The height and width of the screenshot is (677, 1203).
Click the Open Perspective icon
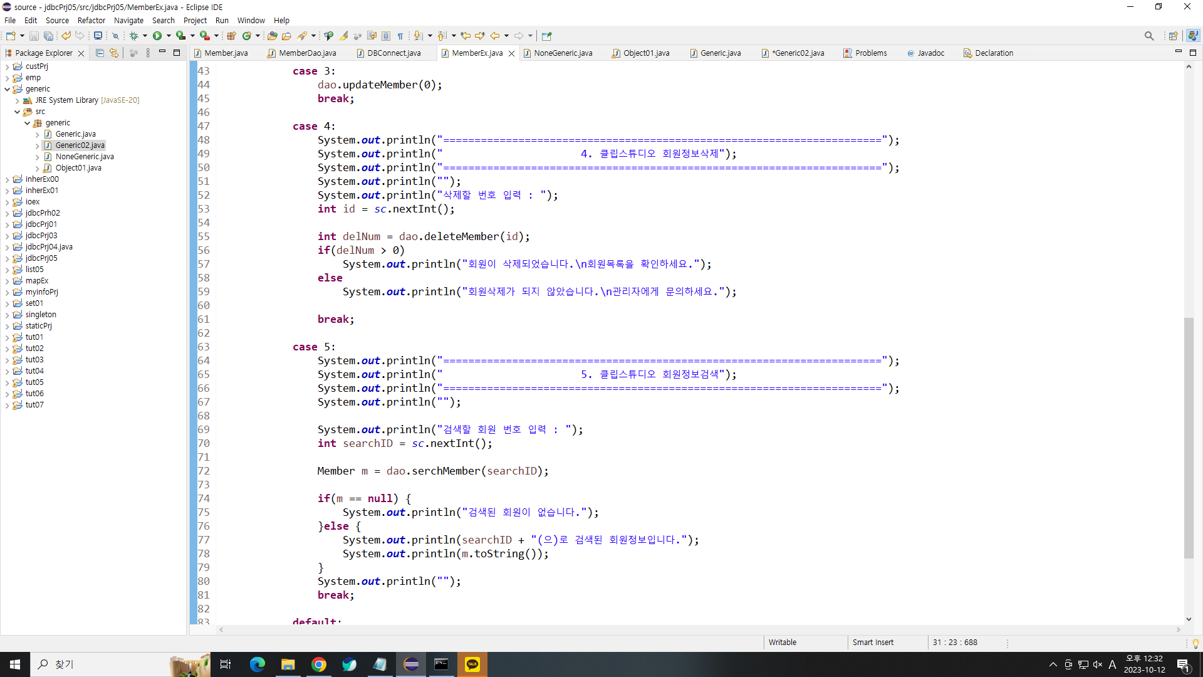pyautogui.click(x=1173, y=36)
